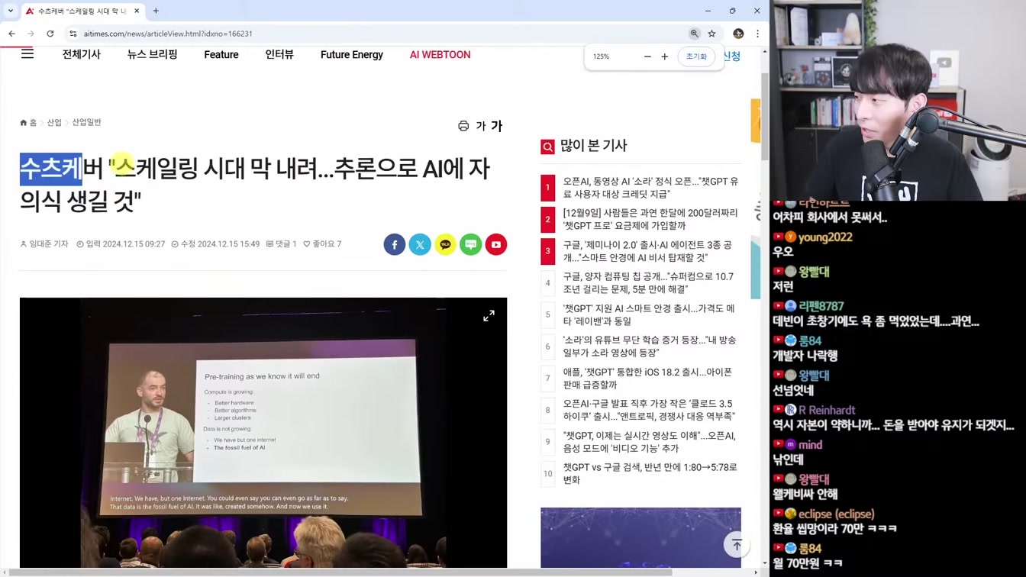The width and height of the screenshot is (1026, 577).
Task: Click chat username eclipse (eclipse)
Action: (x=837, y=514)
